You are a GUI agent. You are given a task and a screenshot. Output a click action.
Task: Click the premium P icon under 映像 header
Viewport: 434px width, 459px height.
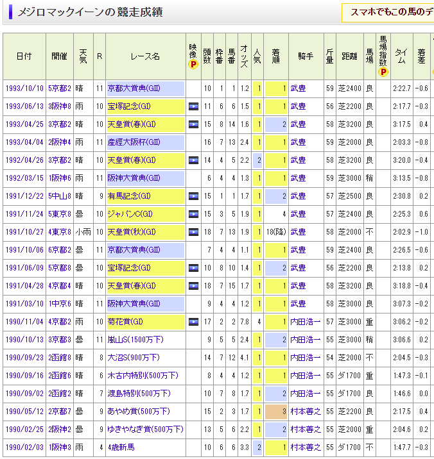coord(193,64)
